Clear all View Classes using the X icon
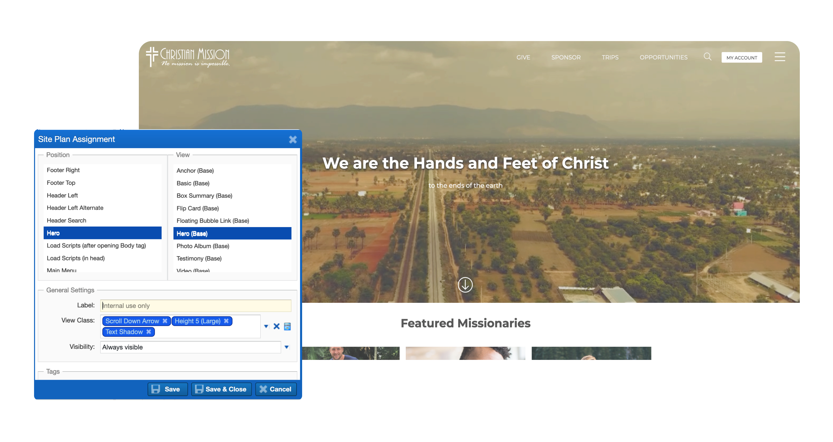Viewport: 833px width, 442px height. [277, 326]
